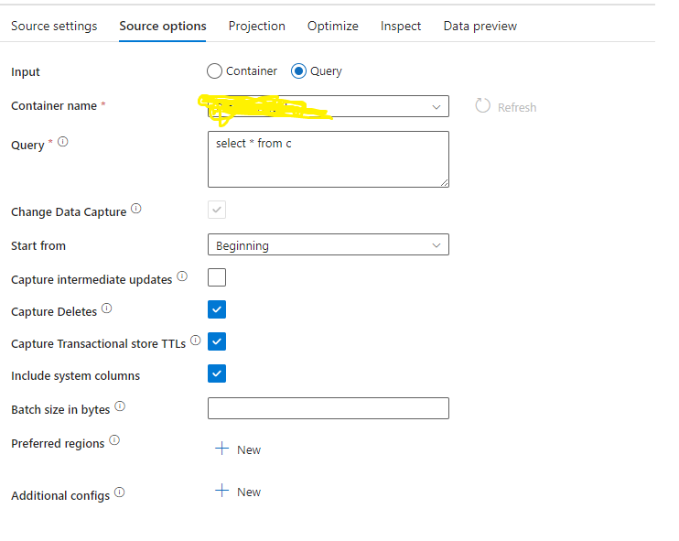The image size is (679, 541).
Task: Open the Source settings tab
Action: [54, 26]
